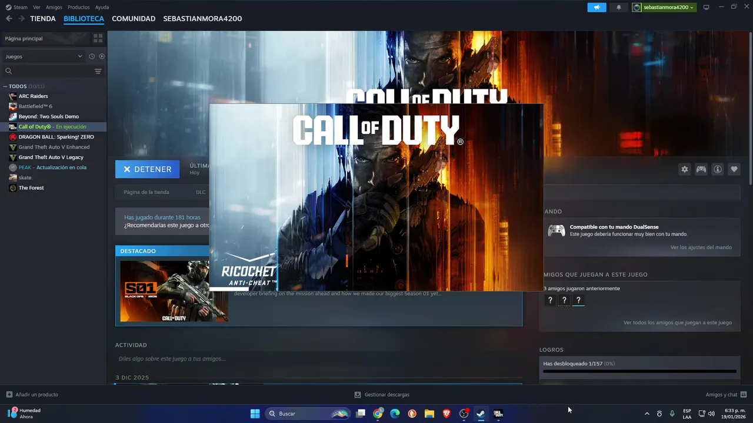The image size is (753, 423).
Task: Open Ver los ajustes del mando
Action: 701,247
